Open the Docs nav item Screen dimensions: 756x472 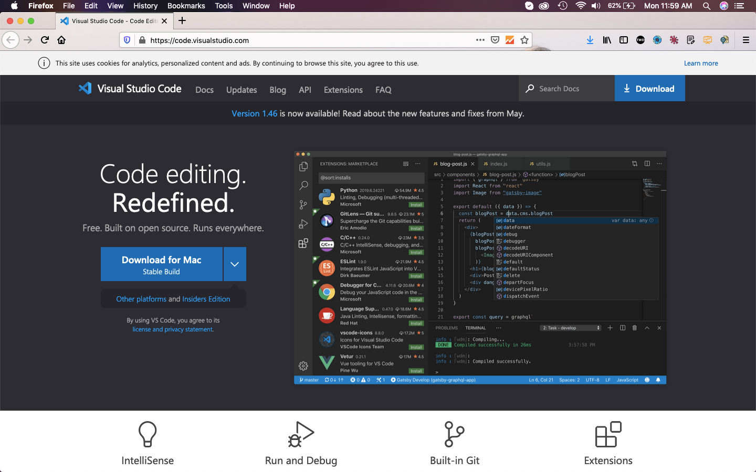[x=204, y=90]
